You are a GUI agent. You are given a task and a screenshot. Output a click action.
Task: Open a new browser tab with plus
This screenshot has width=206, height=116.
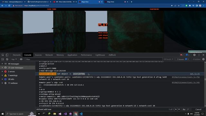click(131, 2)
